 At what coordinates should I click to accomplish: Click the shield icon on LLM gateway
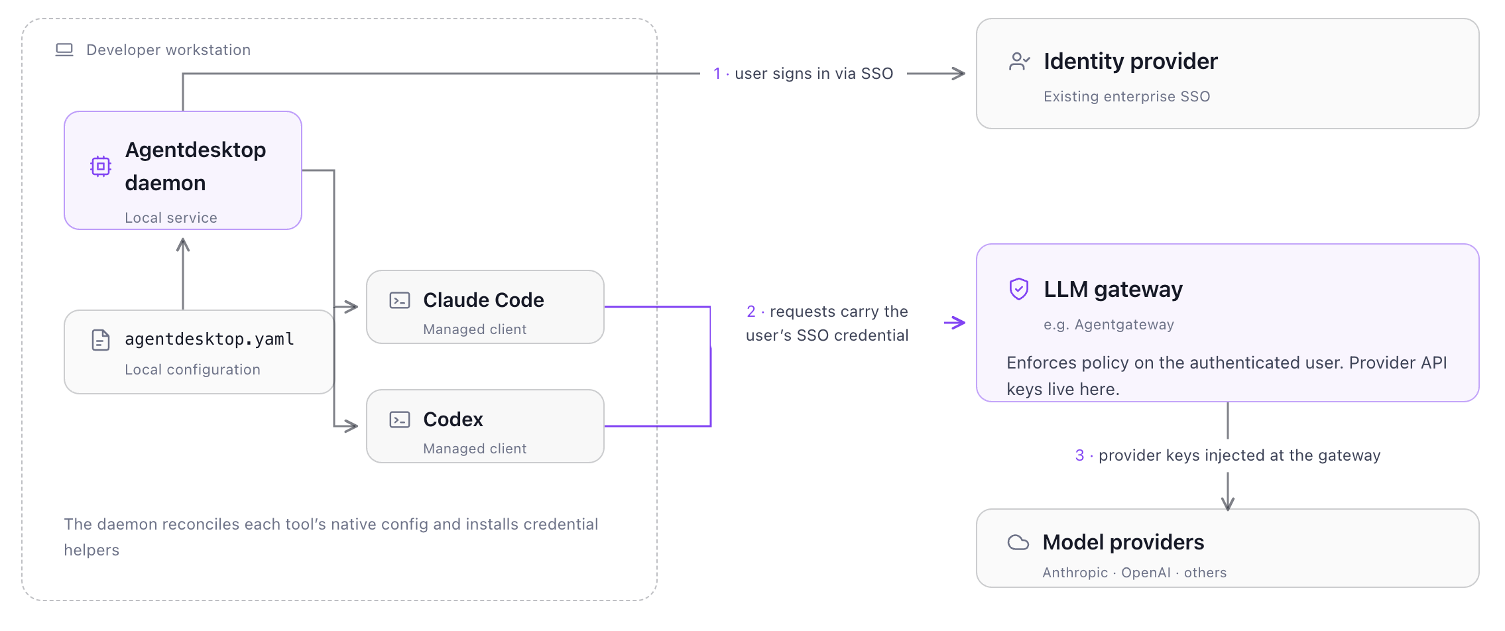tap(1019, 289)
